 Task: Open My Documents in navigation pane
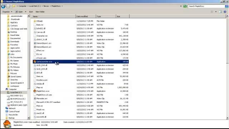(16, 57)
